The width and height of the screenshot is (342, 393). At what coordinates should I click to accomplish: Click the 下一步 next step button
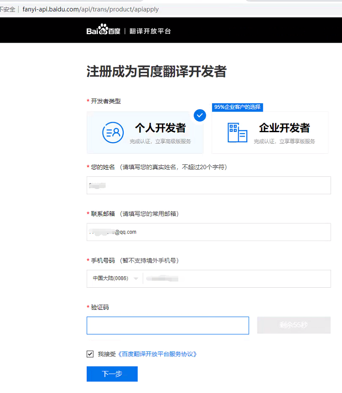pyautogui.click(x=112, y=374)
